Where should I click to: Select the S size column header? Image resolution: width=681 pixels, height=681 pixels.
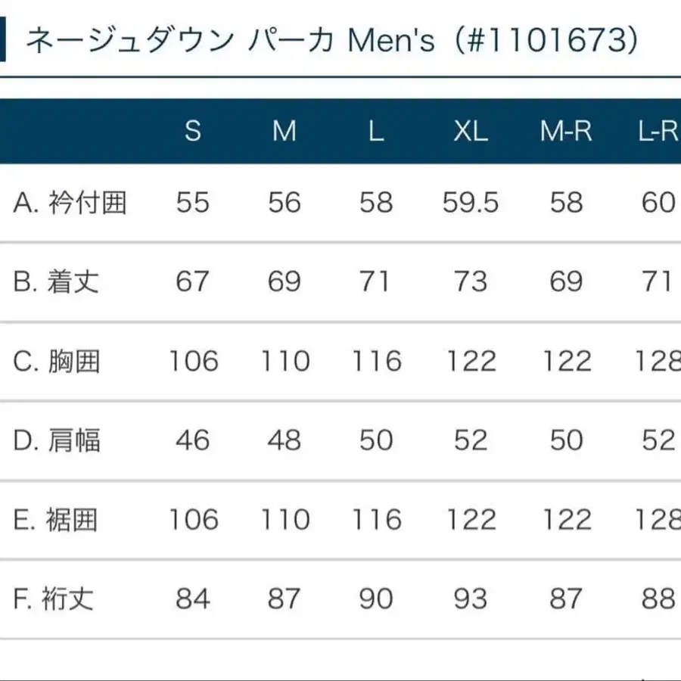[193, 132]
